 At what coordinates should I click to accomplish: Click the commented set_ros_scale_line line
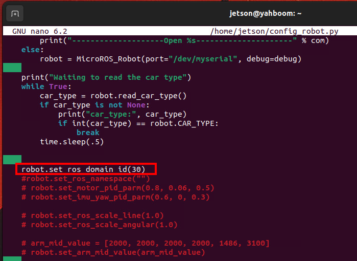[92, 215]
